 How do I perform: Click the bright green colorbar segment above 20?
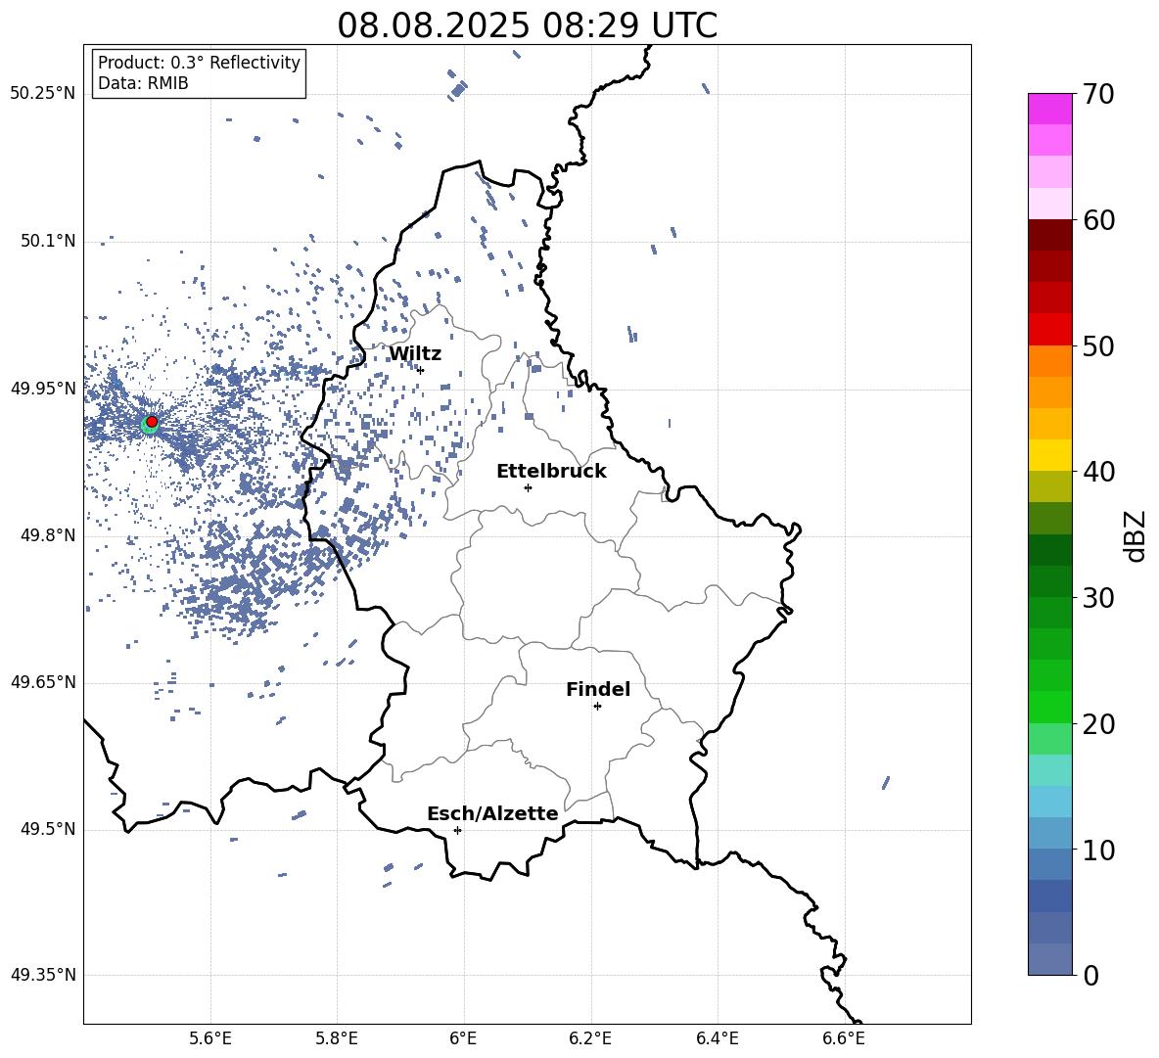(x=1050, y=707)
